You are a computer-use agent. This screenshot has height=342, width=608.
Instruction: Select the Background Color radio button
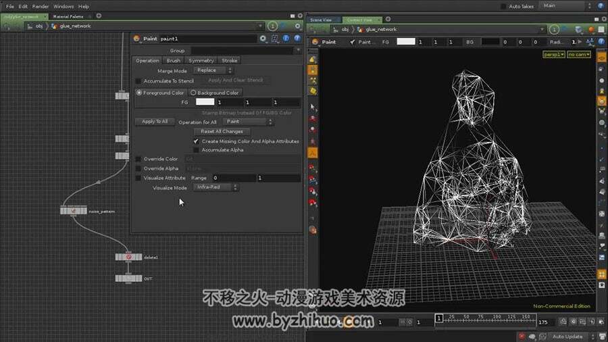click(193, 93)
